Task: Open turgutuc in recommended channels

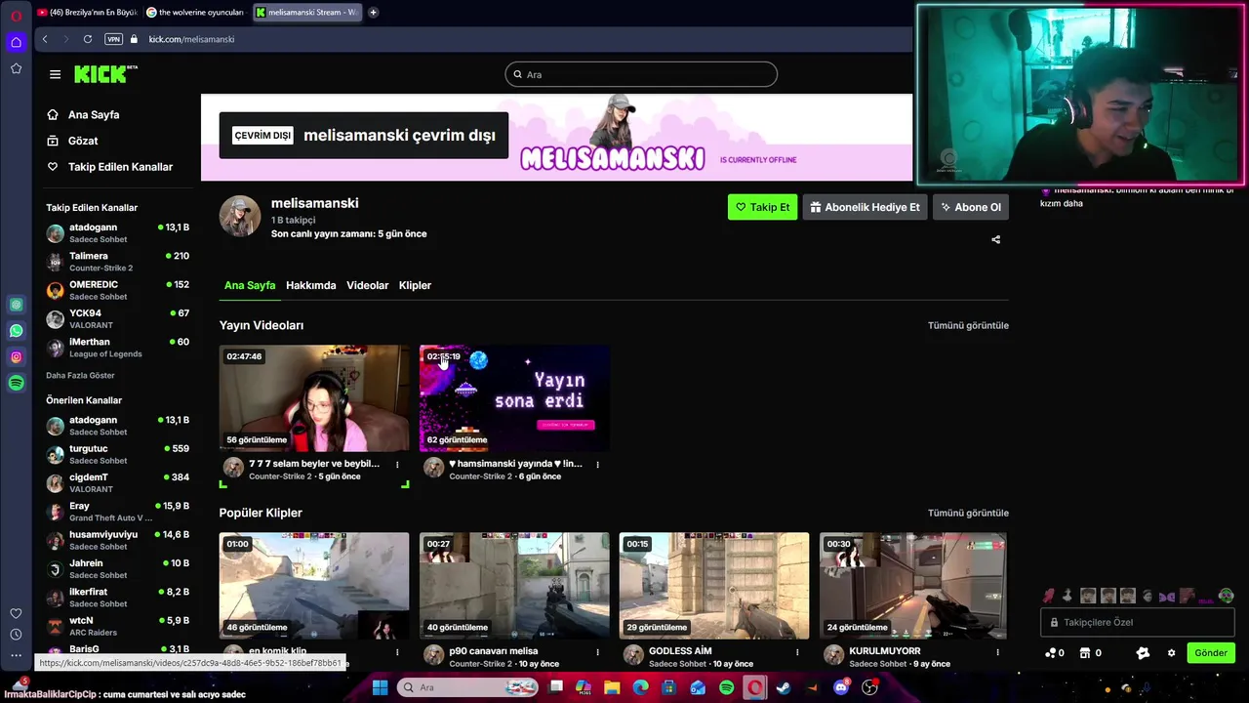Action: 117,454
